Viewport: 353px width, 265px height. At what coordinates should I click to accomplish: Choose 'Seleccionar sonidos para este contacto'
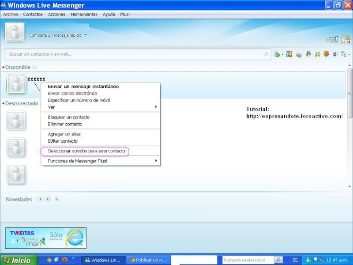101,151
